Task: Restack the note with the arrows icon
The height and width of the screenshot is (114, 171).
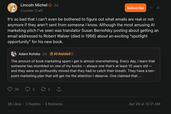Action: (43, 89)
